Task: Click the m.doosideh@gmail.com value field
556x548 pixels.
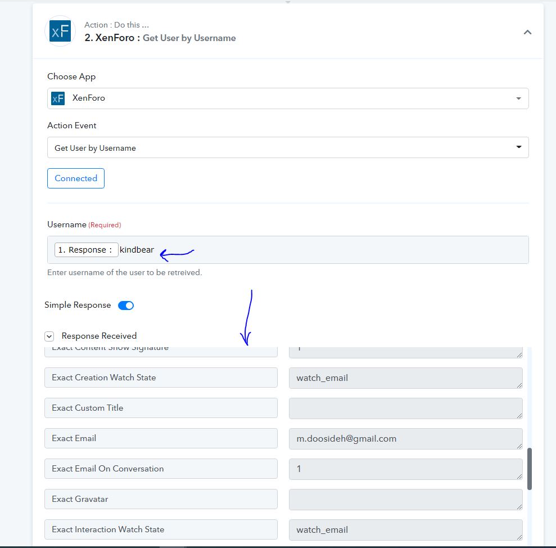Action: pyautogui.click(x=406, y=439)
